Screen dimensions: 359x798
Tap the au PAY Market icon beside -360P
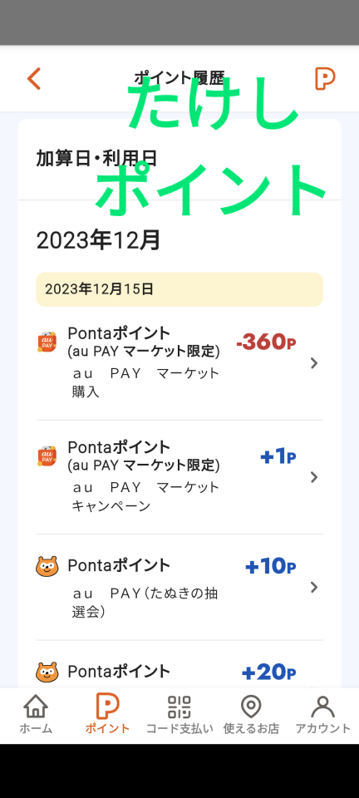(x=47, y=342)
